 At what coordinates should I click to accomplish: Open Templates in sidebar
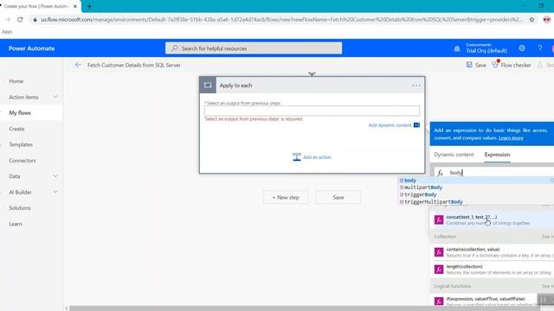coord(21,144)
